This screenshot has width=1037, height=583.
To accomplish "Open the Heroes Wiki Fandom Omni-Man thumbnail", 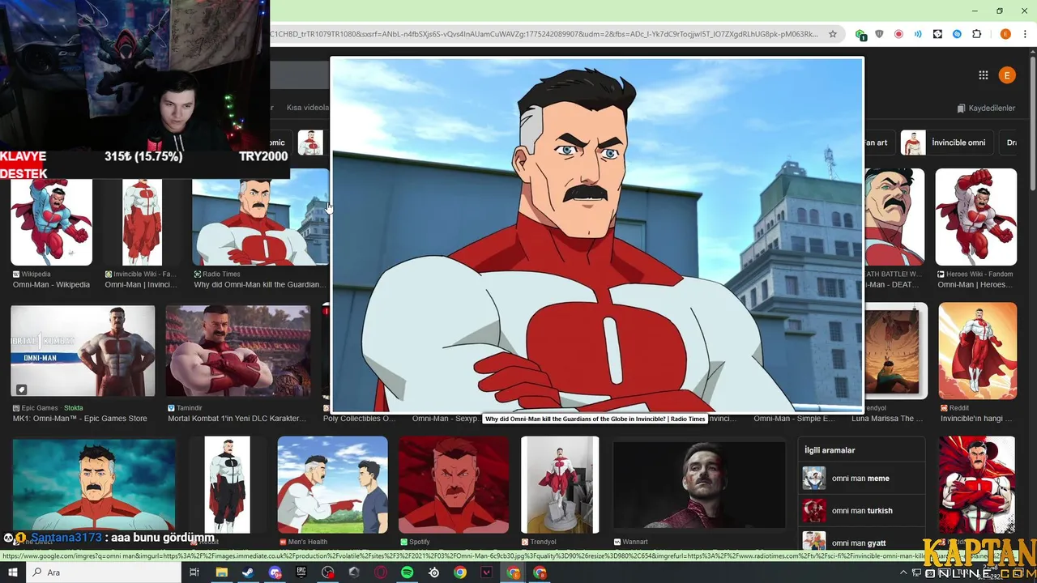I will tap(975, 217).
